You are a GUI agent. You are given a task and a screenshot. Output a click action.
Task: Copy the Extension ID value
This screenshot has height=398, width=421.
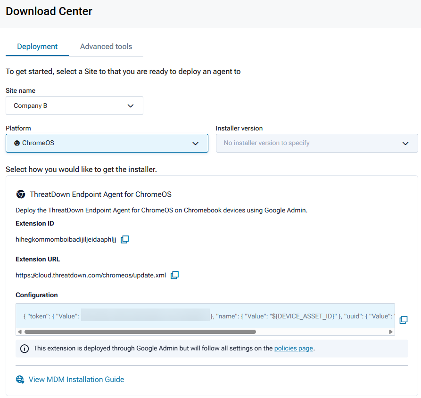click(124, 239)
